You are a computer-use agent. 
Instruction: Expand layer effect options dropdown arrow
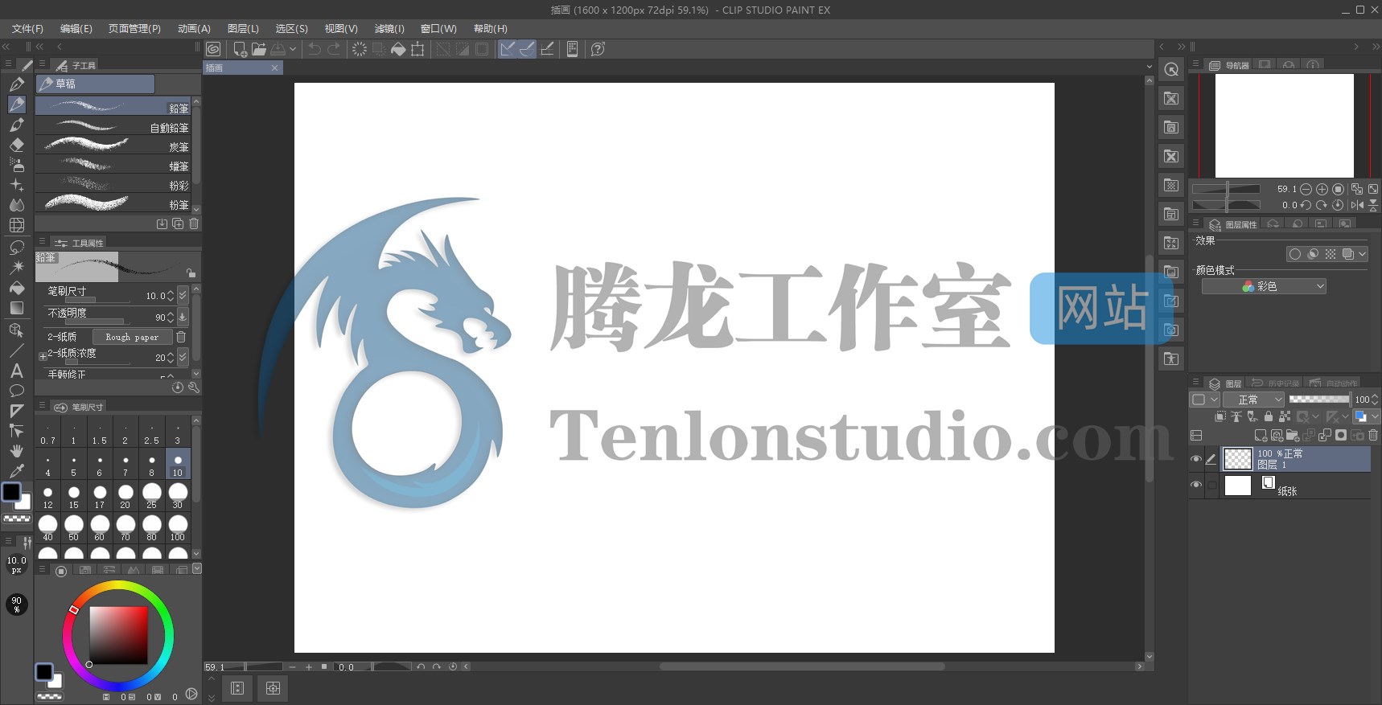pos(1362,254)
